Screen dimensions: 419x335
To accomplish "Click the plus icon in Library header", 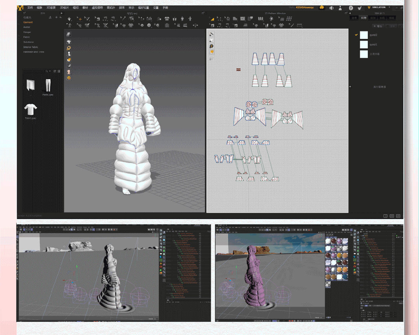I will coord(56,17).
